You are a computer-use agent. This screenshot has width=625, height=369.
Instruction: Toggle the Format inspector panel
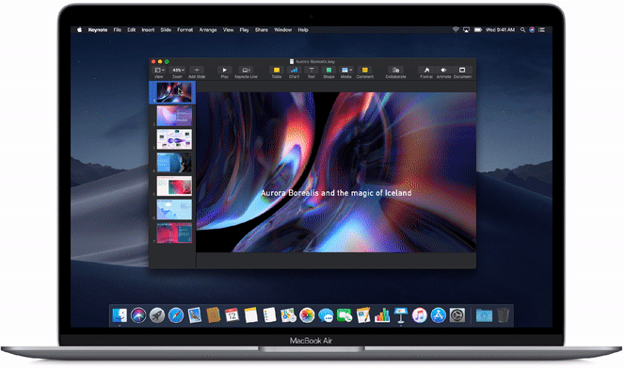[x=426, y=71]
